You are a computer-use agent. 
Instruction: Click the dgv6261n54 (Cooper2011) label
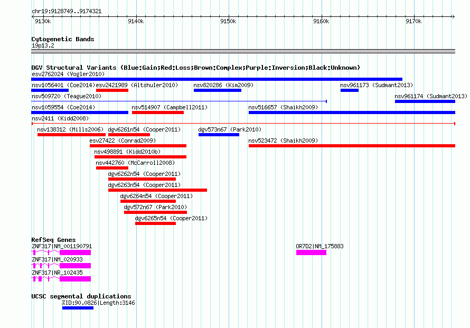tap(144, 129)
